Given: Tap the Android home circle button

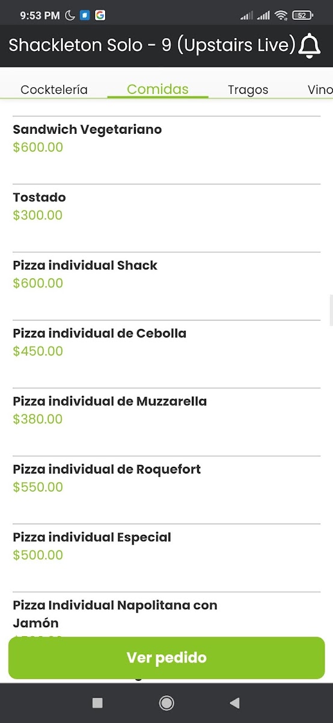Looking at the screenshot, I should point(166,703).
